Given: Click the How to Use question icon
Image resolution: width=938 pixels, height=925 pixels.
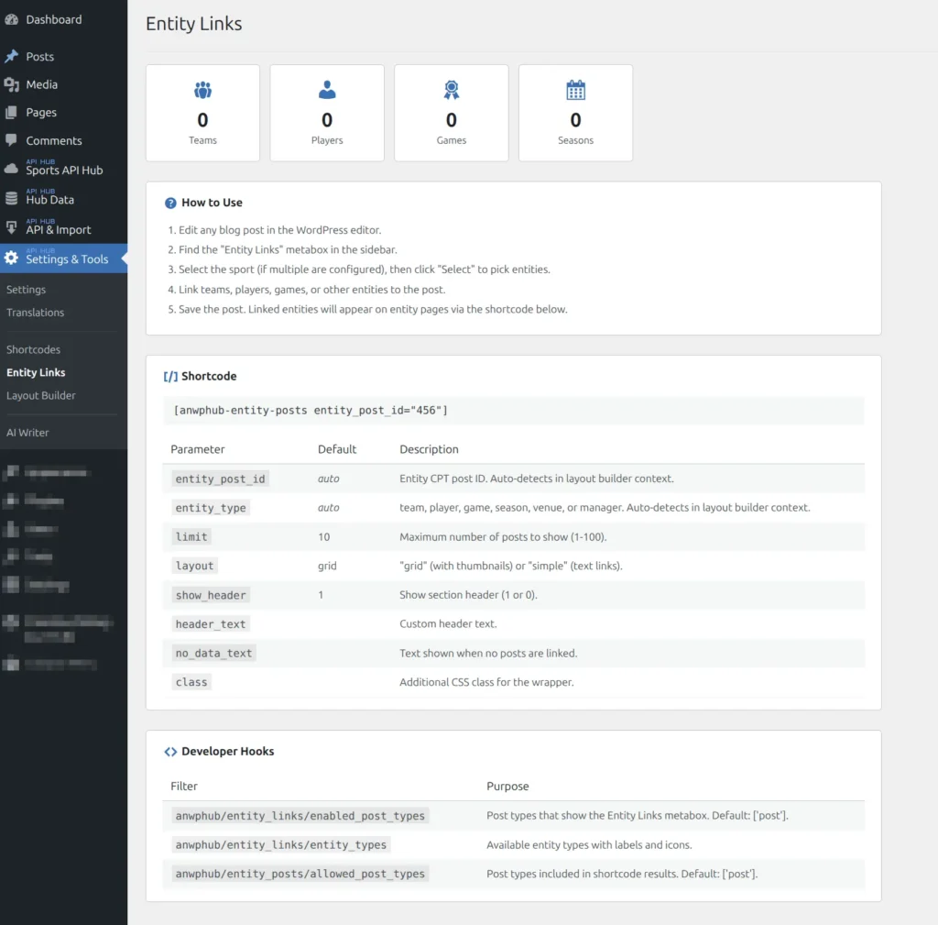Looking at the screenshot, I should click(x=170, y=203).
